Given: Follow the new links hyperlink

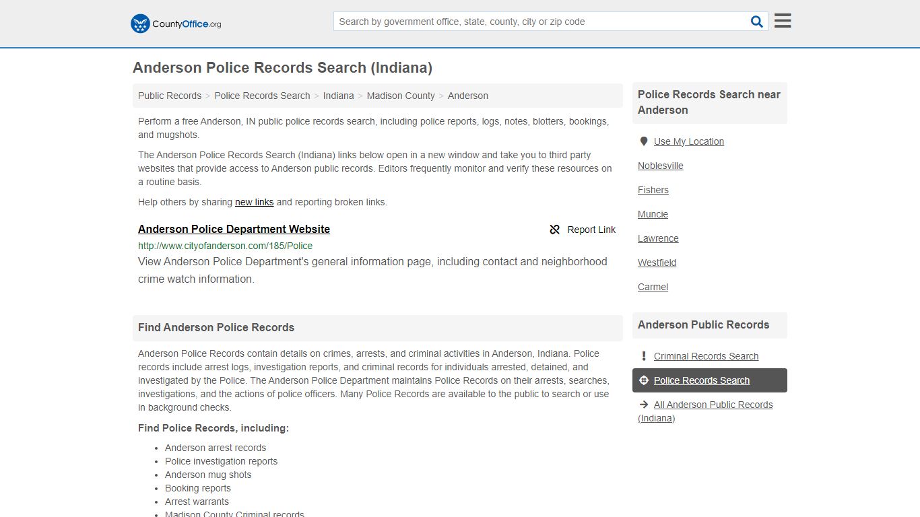Looking at the screenshot, I should tap(254, 202).
